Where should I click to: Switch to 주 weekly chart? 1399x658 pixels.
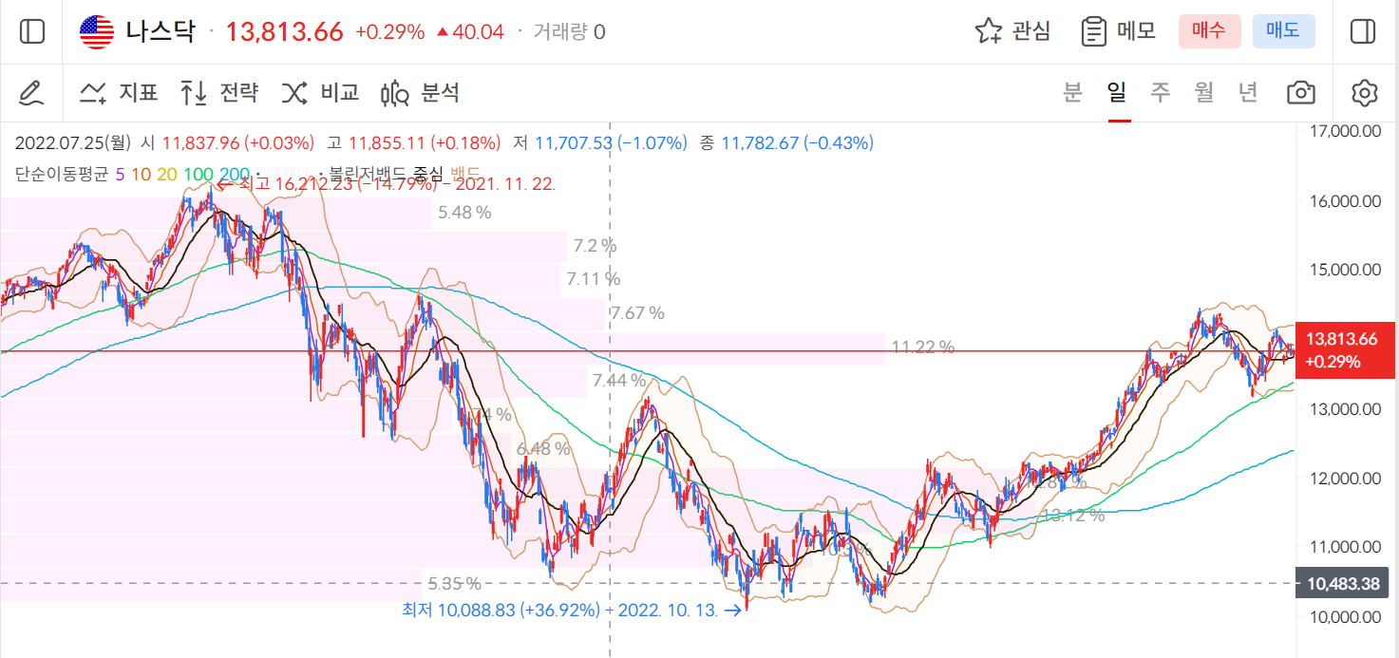click(1160, 92)
